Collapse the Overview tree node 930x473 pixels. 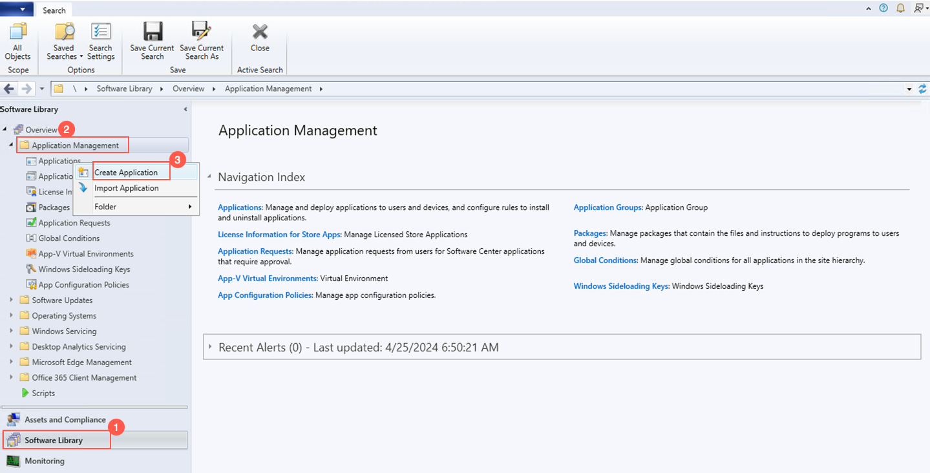(x=6, y=129)
